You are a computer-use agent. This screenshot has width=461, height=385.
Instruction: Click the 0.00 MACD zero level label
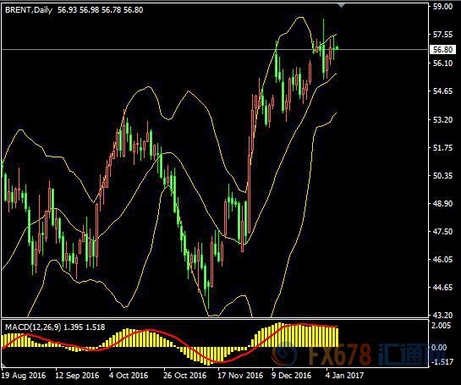point(439,348)
